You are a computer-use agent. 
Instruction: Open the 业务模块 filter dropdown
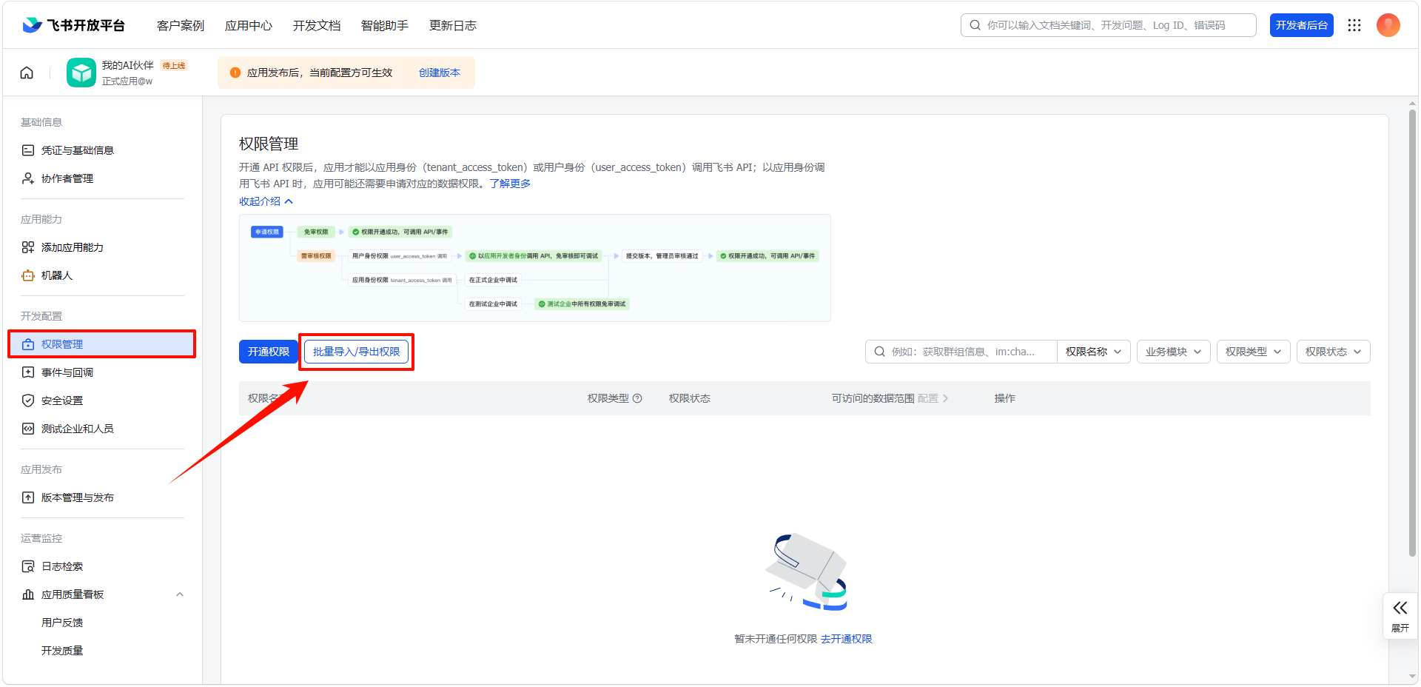click(1173, 352)
